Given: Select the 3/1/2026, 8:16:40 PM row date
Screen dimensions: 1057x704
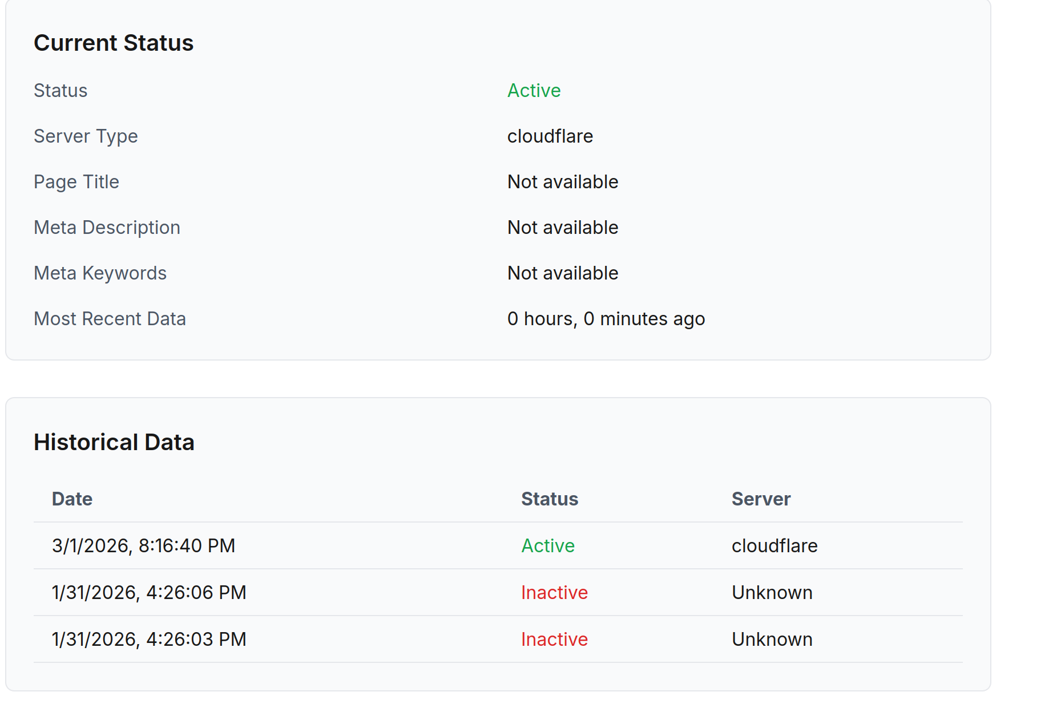Looking at the screenshot, I should tap(143, 546).
